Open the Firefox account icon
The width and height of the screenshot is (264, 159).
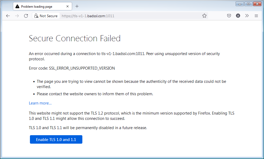(x=238, y=16)
